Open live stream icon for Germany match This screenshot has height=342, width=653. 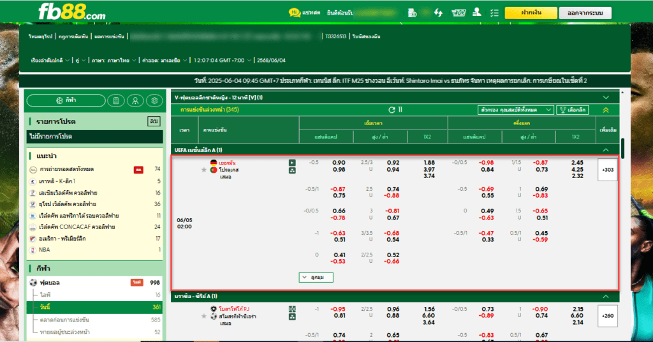coord(292,163)
